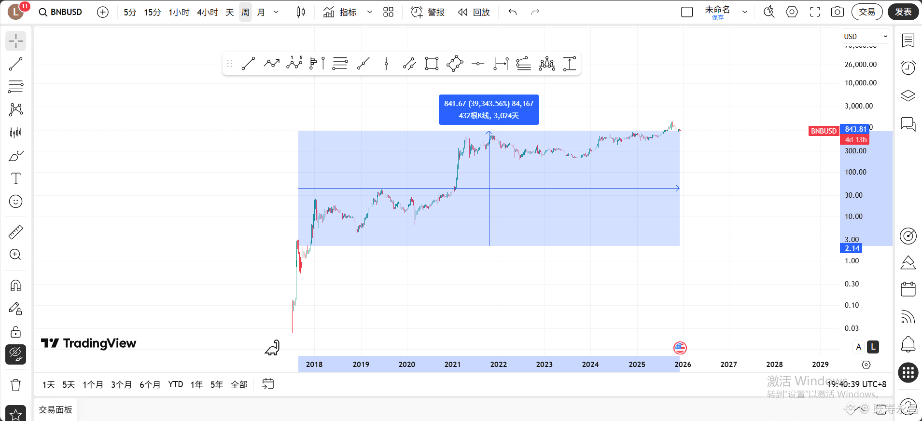Select the crosshair cursor tool

[x=15, y=41]
